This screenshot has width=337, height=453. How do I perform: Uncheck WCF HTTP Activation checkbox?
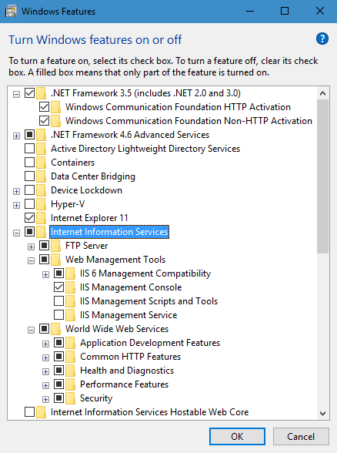(x=44, y=107)
